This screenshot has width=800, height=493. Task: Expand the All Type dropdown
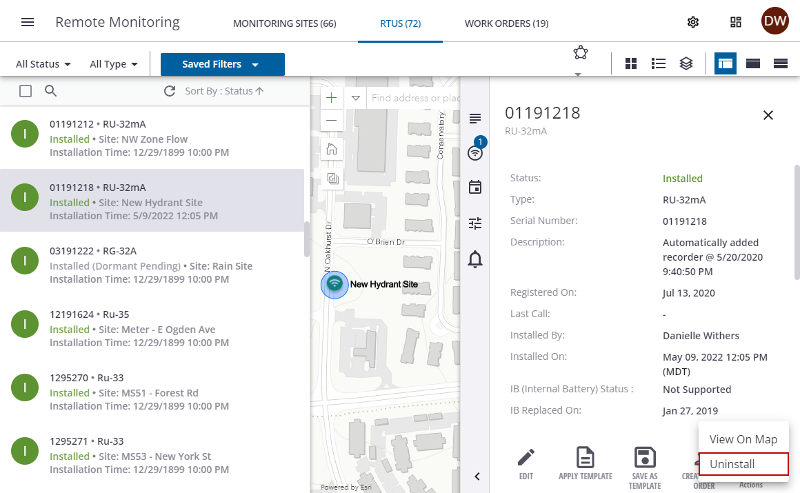114,64
